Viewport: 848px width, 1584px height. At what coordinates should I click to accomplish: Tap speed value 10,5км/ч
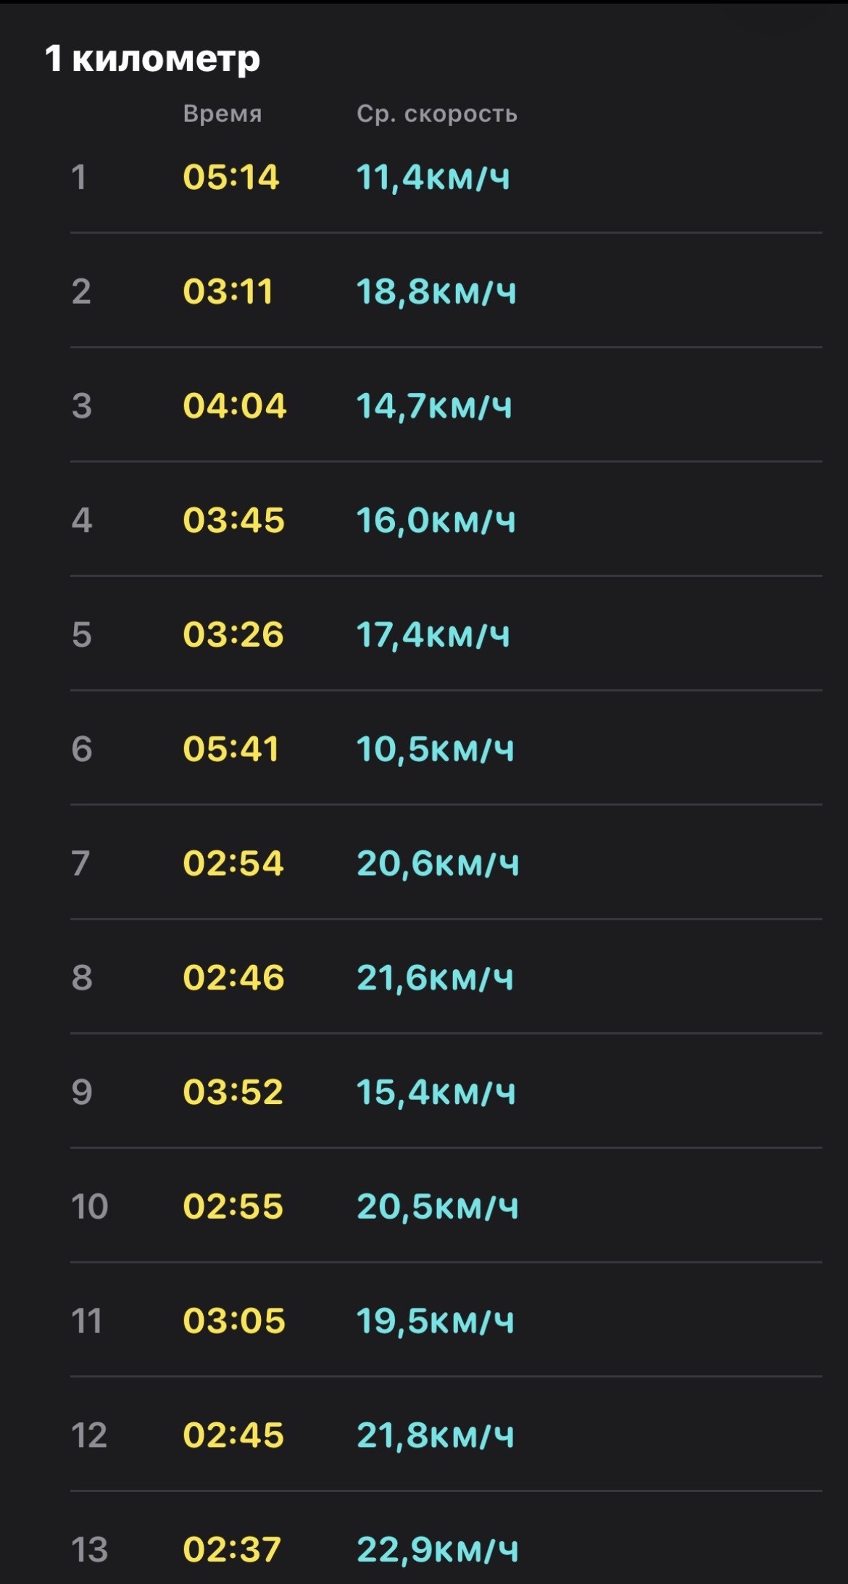pyautogui.click(x=436, y=750)
